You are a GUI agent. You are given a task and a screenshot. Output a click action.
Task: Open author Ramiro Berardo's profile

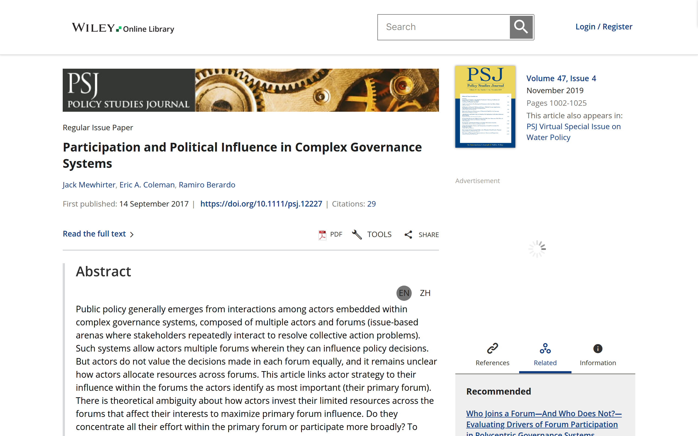tap(207, 185)
